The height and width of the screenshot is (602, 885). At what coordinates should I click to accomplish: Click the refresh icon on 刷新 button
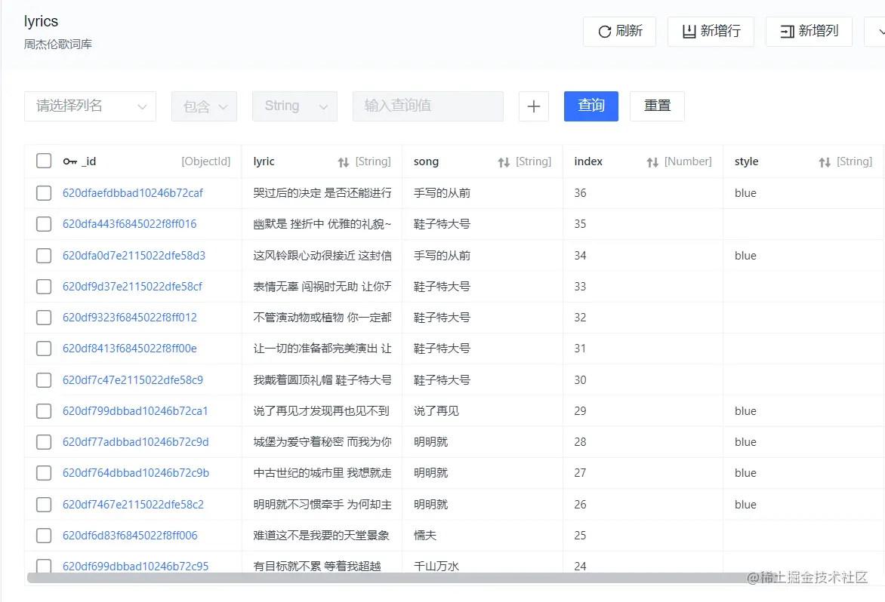(605, 32)
